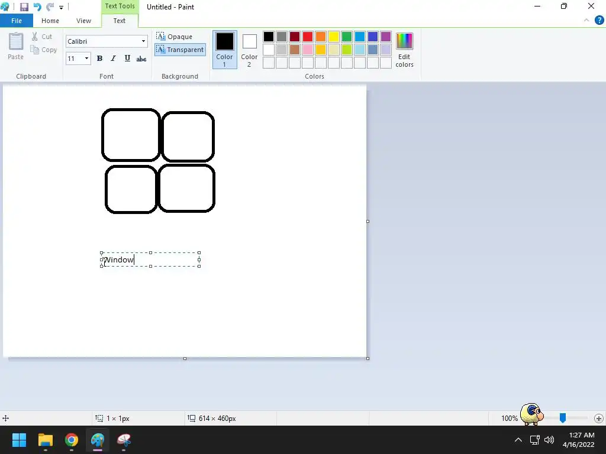This screenshot has width=606, height=454.
Task: Click inside the Window text box
Action: 150,260
